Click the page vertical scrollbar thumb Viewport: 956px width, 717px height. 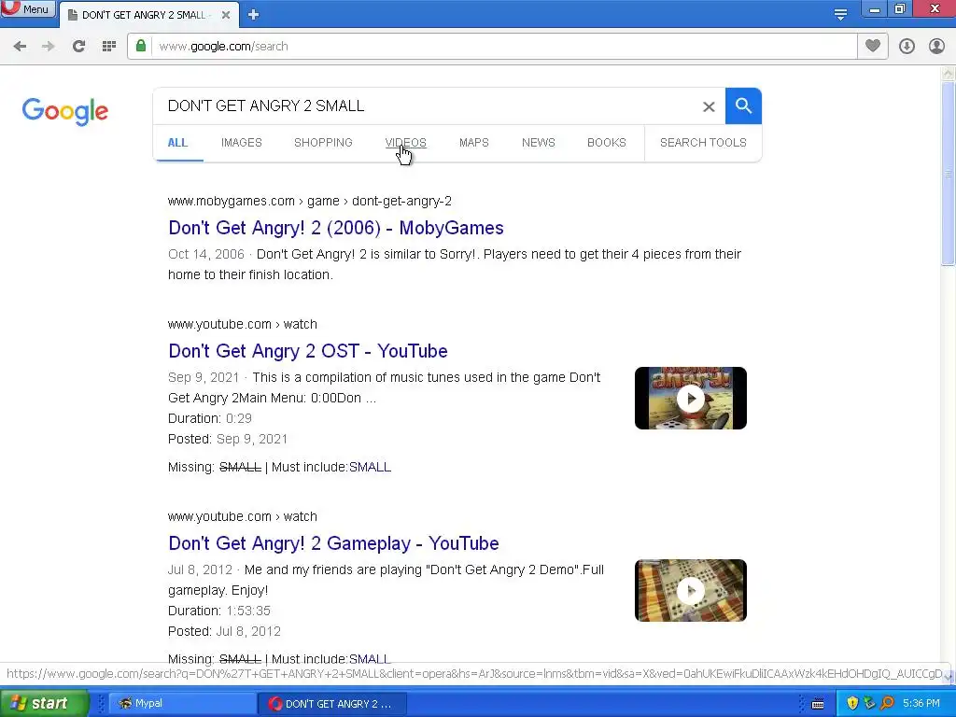click(x=948, y=174)
